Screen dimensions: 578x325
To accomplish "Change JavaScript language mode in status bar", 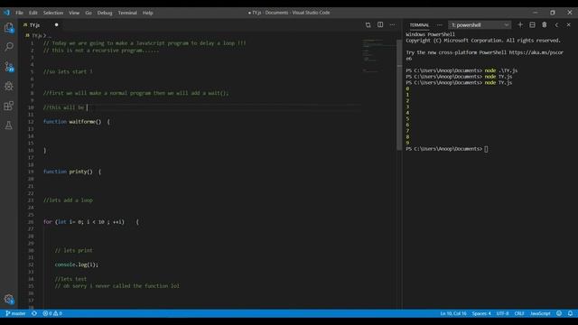I will pos(540,313).
